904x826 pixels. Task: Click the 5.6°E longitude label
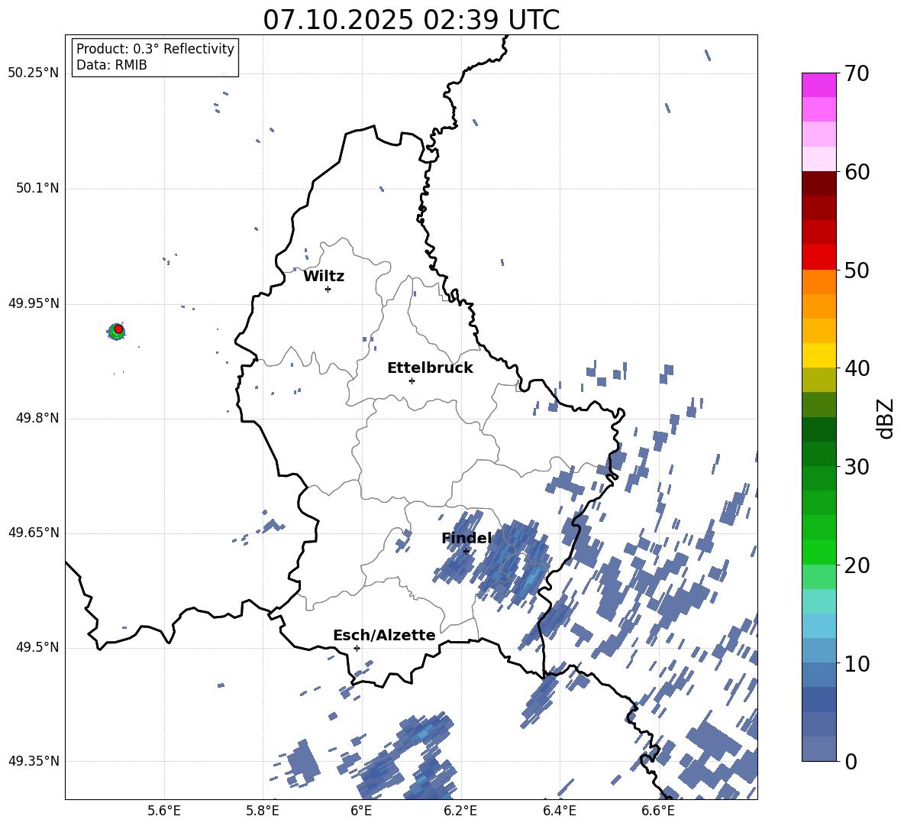coord(164,811)
